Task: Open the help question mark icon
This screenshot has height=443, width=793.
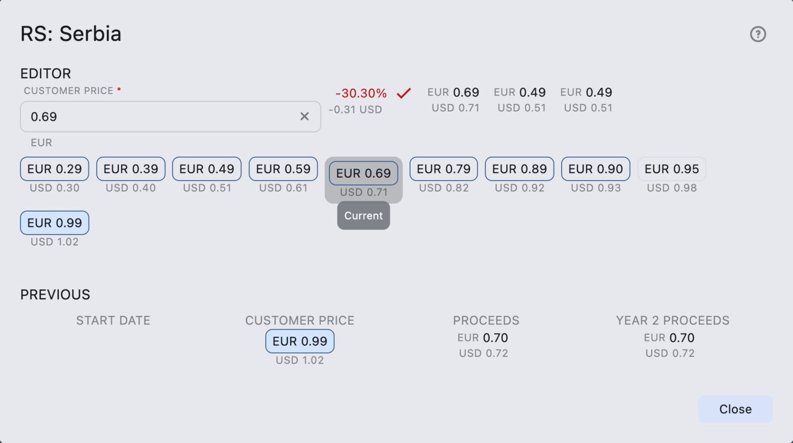Action: (x=758, y=34)
